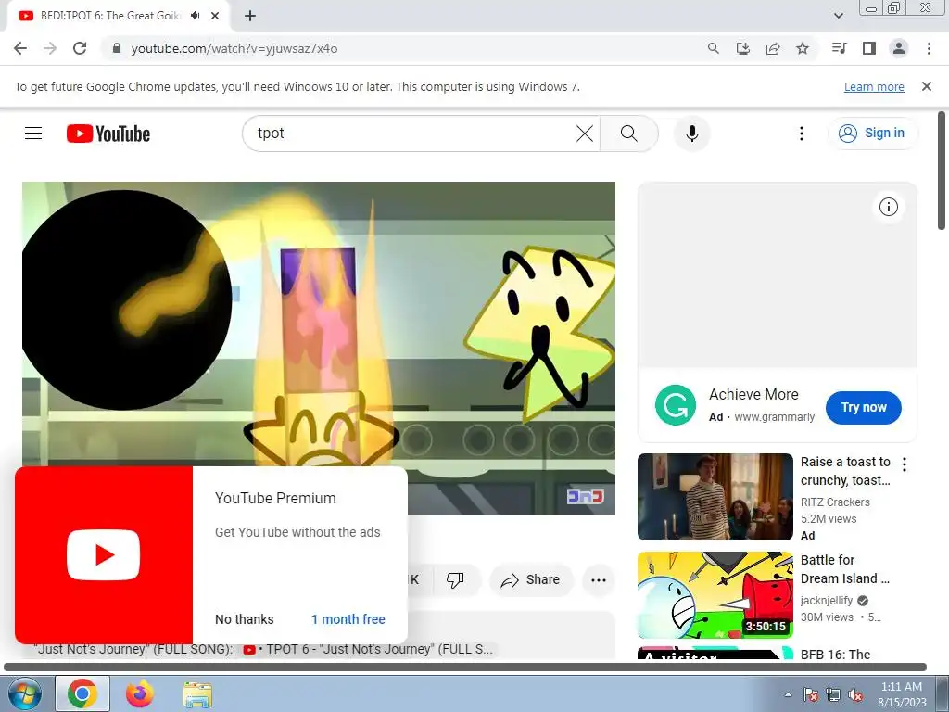The height and width of the screenshot is (712, 949).
Task: Click Try now on Grammarly ad
Action: [x=863, y=408]
